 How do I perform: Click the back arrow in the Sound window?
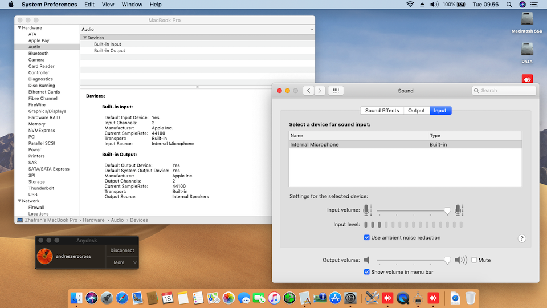tap(308, 91)
